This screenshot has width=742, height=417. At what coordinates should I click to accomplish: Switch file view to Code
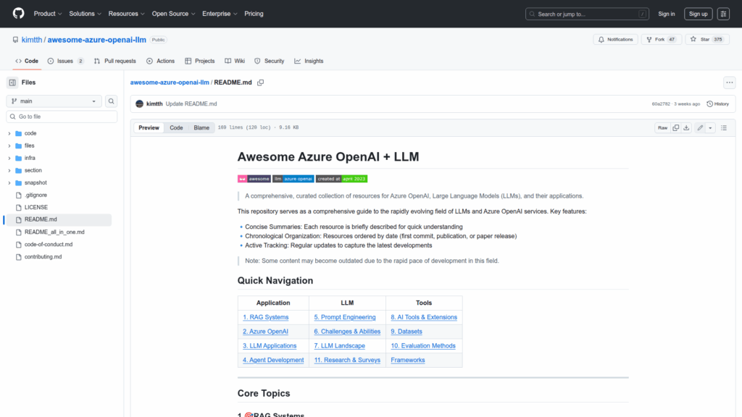coord(176,127)
